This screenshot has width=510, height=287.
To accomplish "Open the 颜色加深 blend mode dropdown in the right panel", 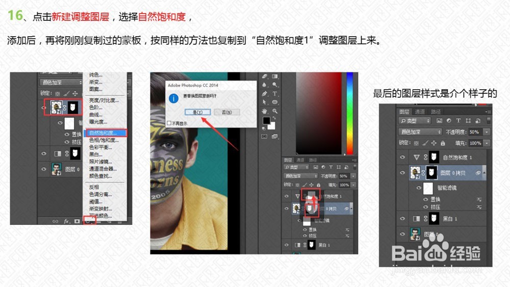I will pos(420,132).
